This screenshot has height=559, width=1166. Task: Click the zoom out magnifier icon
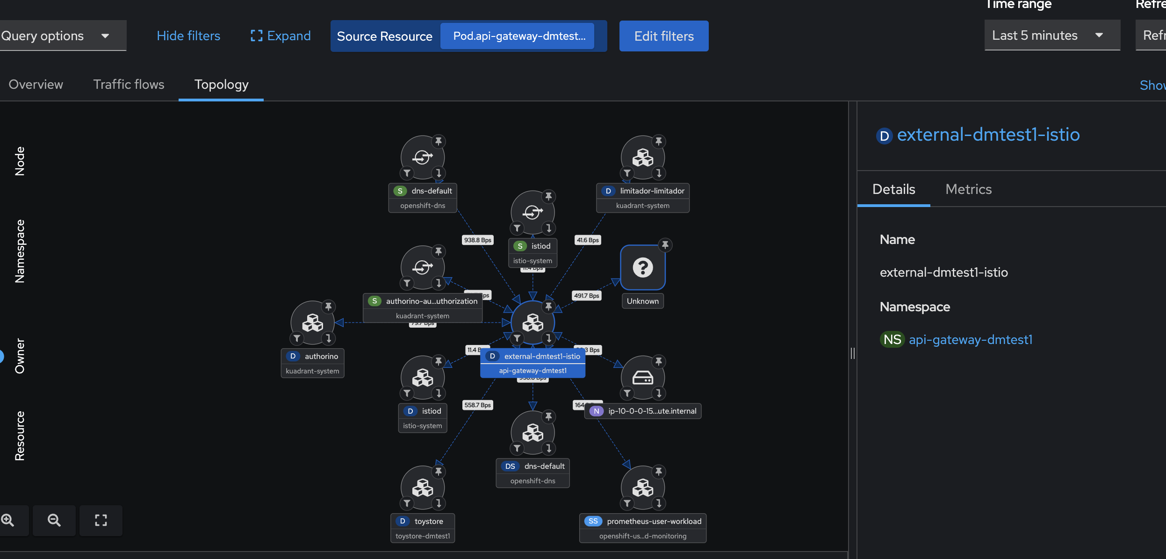coord(54,520)
